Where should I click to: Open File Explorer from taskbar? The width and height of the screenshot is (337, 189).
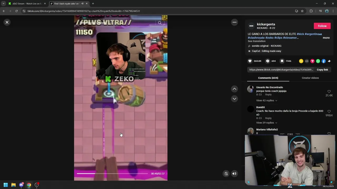click(13, 185)
